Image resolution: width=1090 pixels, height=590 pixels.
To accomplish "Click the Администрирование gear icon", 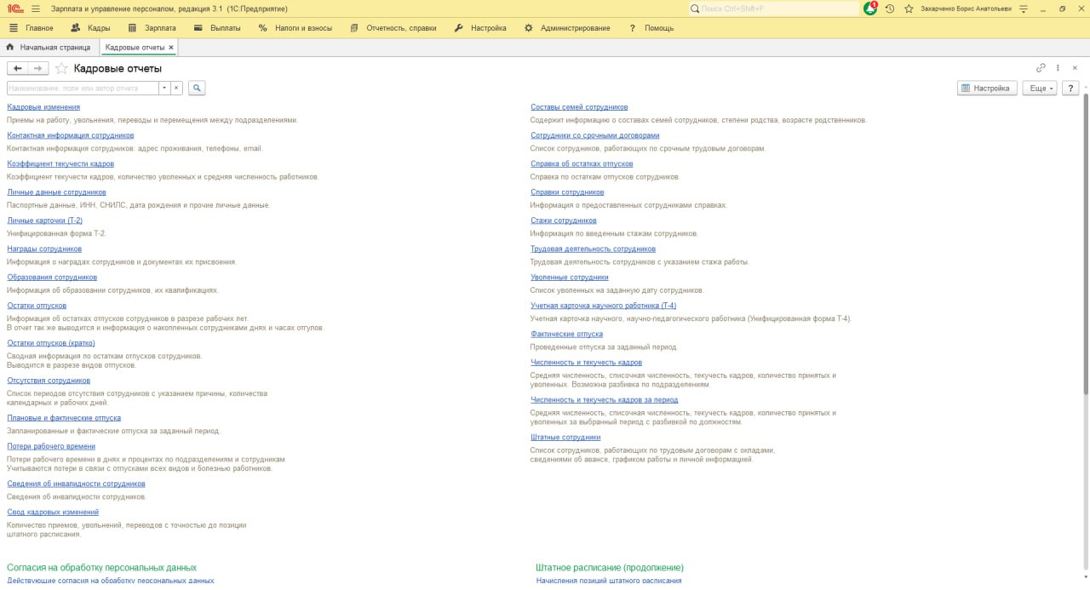I will pos(528,26).
